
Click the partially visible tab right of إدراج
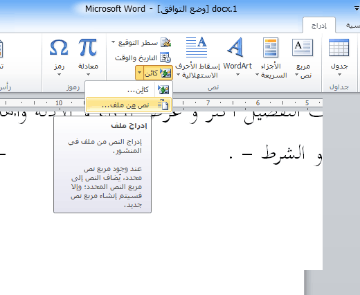[352, 26]
